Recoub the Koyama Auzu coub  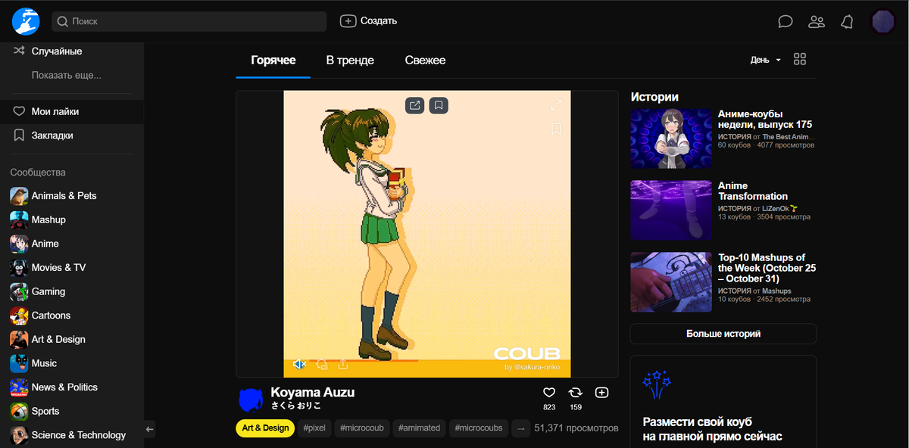576,392
